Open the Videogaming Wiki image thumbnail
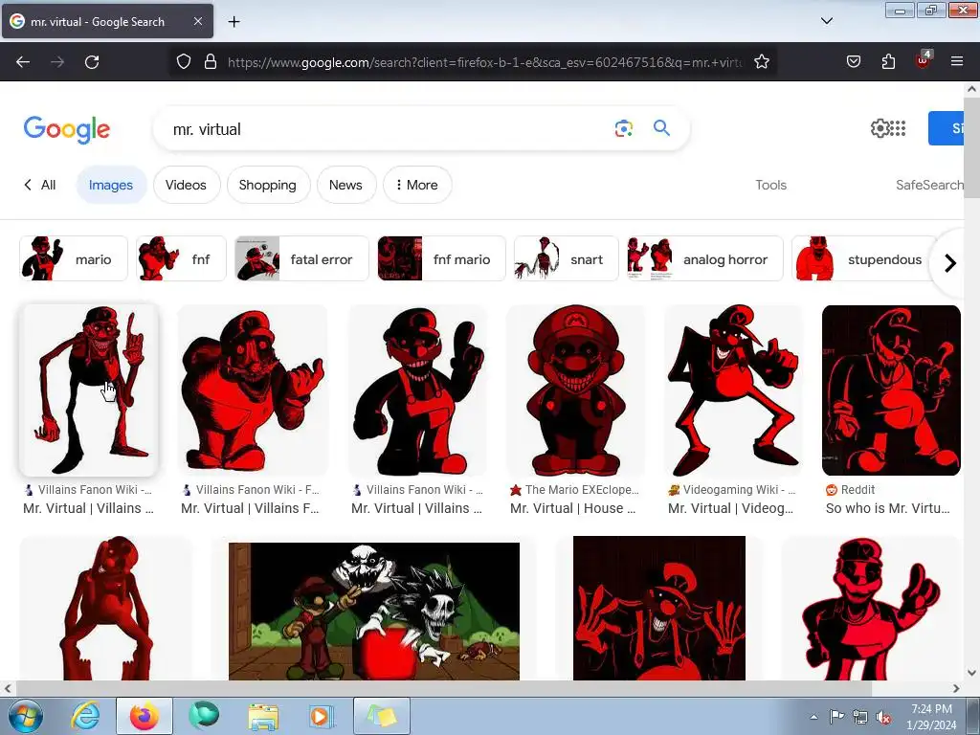 click(x=733, y=390)
